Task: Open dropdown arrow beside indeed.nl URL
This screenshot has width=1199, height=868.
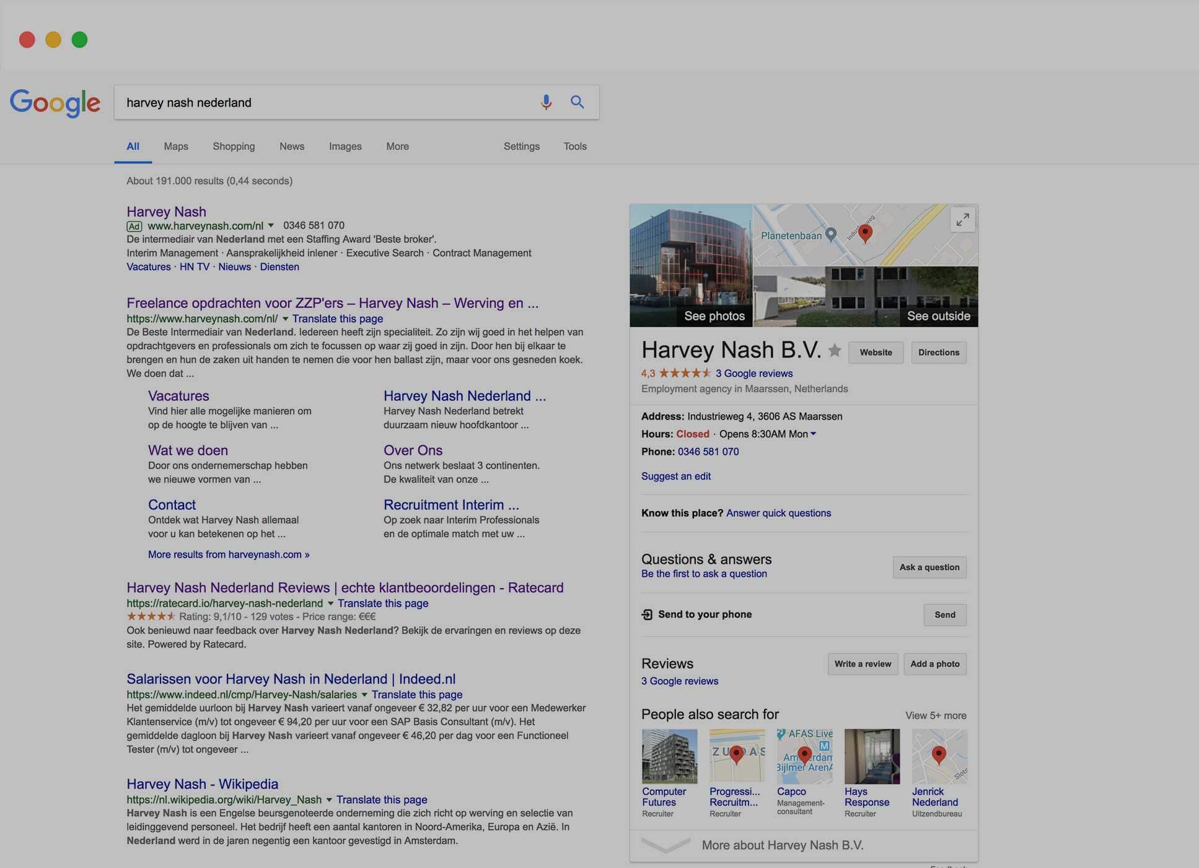Action: click(364, 695)
